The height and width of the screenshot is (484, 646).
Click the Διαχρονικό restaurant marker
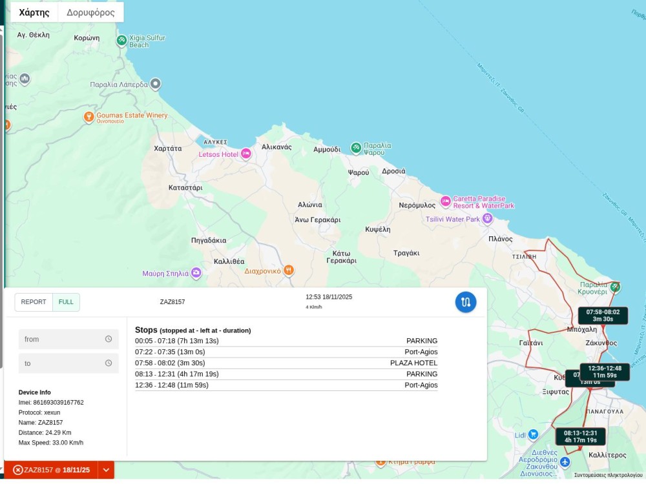tap(289, 270)
